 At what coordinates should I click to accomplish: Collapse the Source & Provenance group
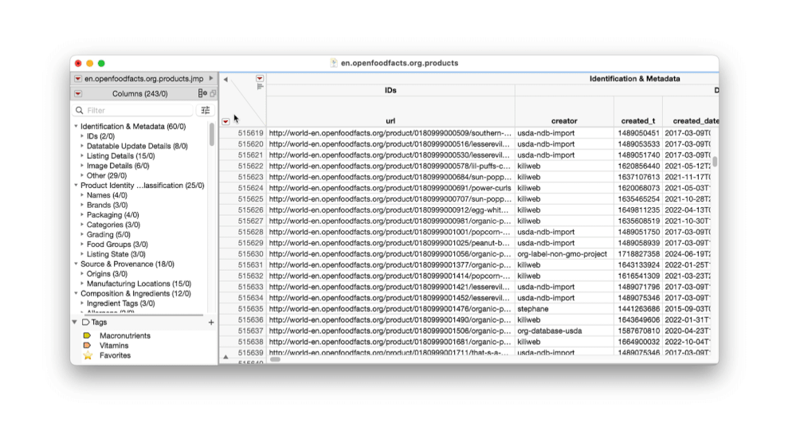[76, 264]
